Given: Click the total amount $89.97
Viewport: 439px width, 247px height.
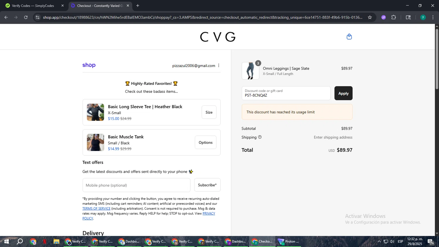Looking at the screenshot, I should coord(344,150).
